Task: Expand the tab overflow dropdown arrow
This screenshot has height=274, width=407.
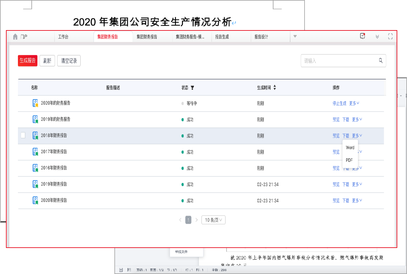Action: coord(295,36)
